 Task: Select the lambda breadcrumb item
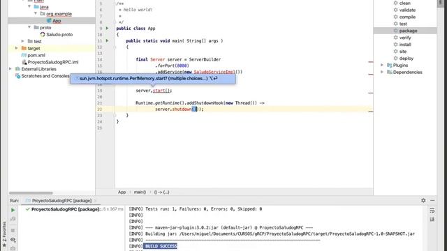[161, 192]
